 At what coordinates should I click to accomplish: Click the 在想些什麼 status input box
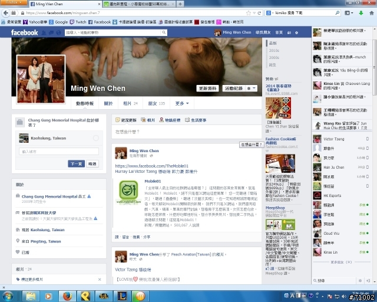click(x=187, y=132)
